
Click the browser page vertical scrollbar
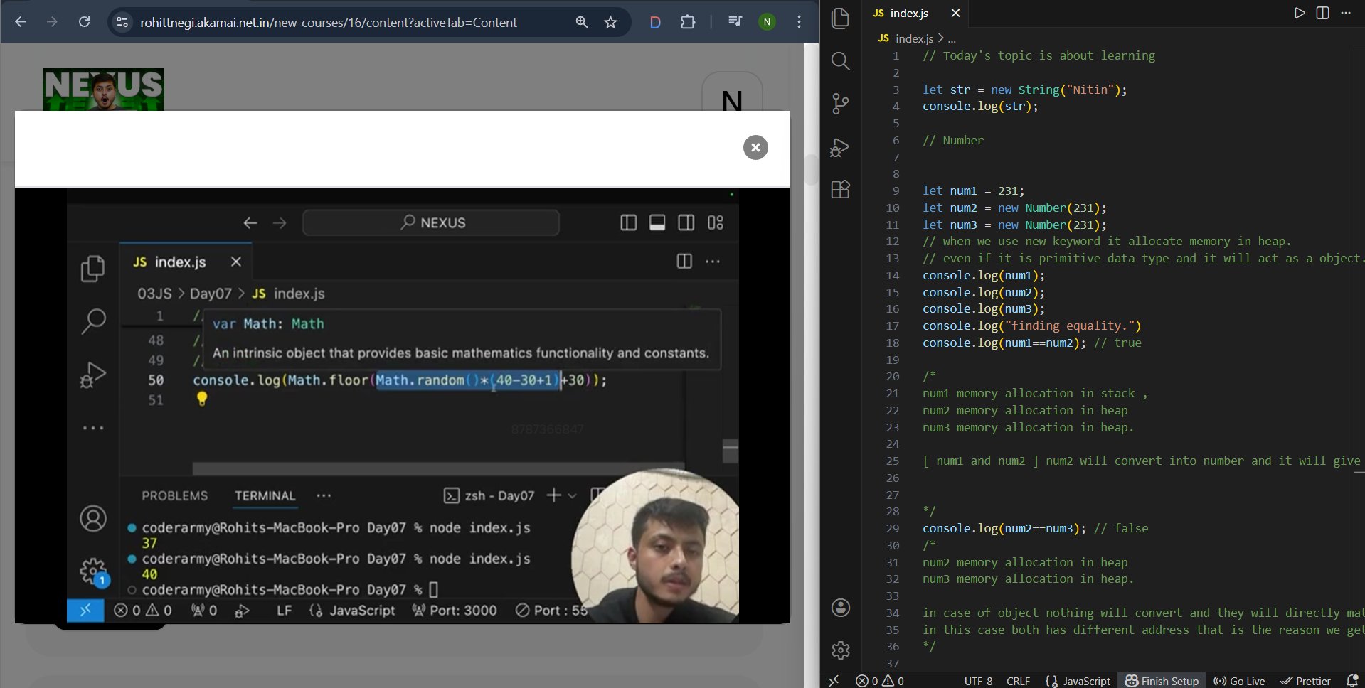point(811,171)
